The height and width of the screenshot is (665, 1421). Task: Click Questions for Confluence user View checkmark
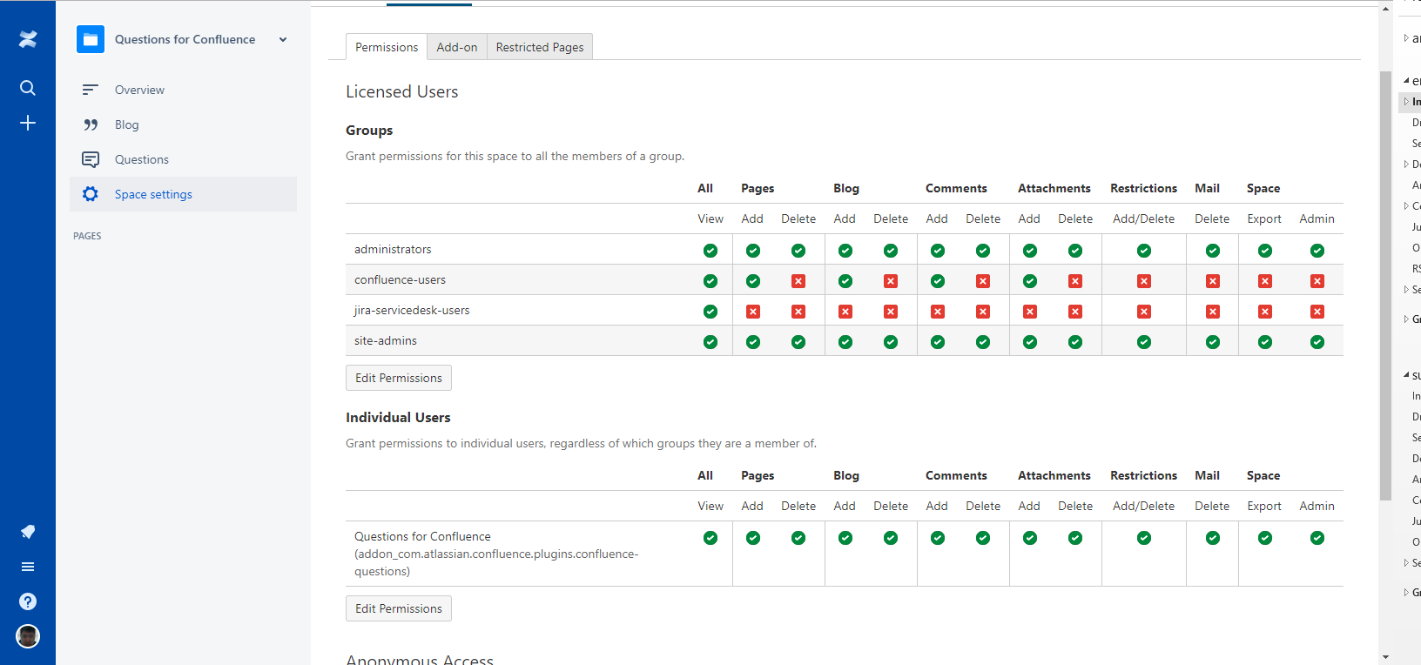tap(710, 538)
